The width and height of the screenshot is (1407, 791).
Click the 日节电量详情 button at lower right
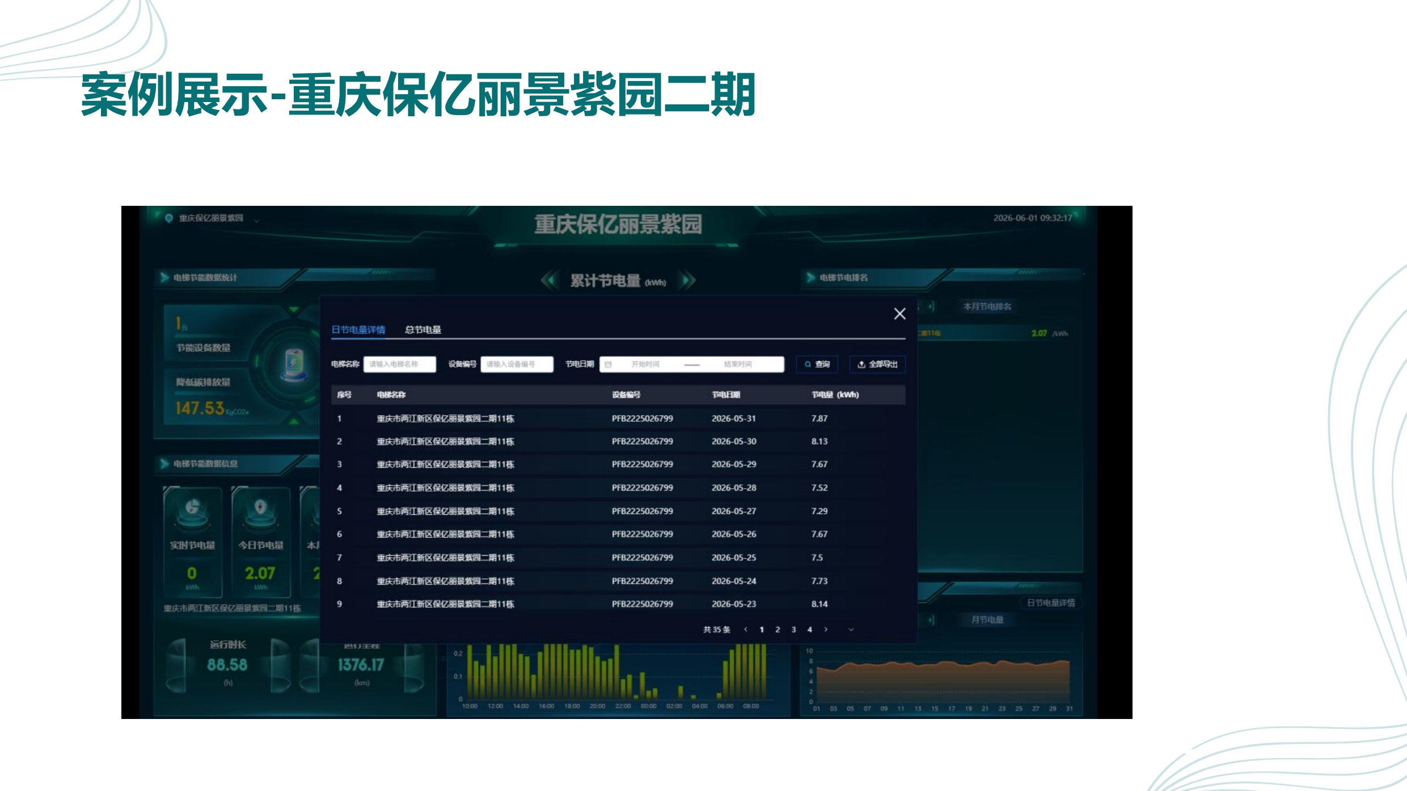click(1051, 603)
